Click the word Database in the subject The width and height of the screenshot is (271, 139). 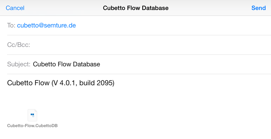pyautogui.click(x=87, y=64)
